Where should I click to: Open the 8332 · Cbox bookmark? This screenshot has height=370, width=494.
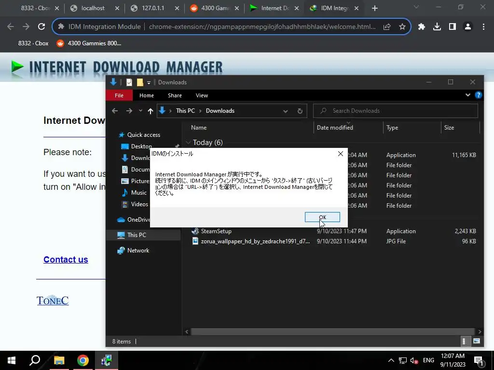[33, 43]
